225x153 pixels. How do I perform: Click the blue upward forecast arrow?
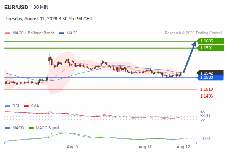(190, 57)
